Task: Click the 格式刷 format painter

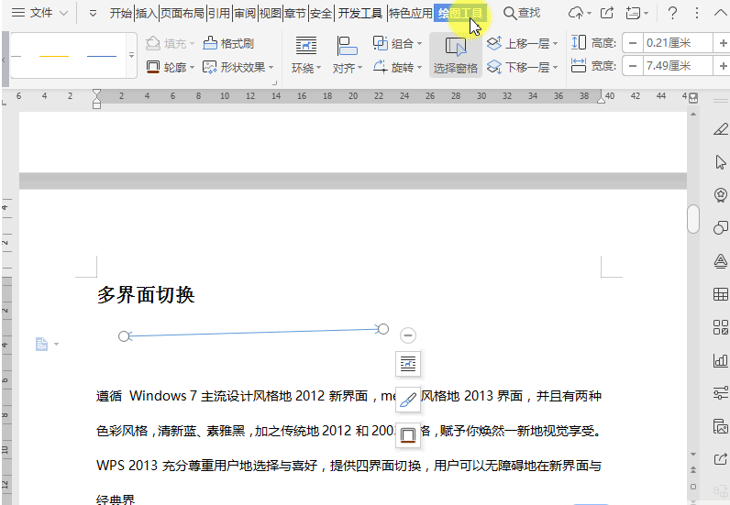Action: click(x=228, y=43)
